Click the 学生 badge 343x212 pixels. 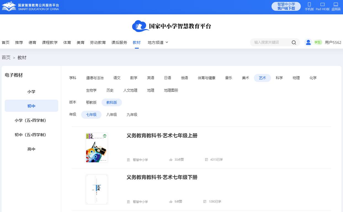click(318, 42)
